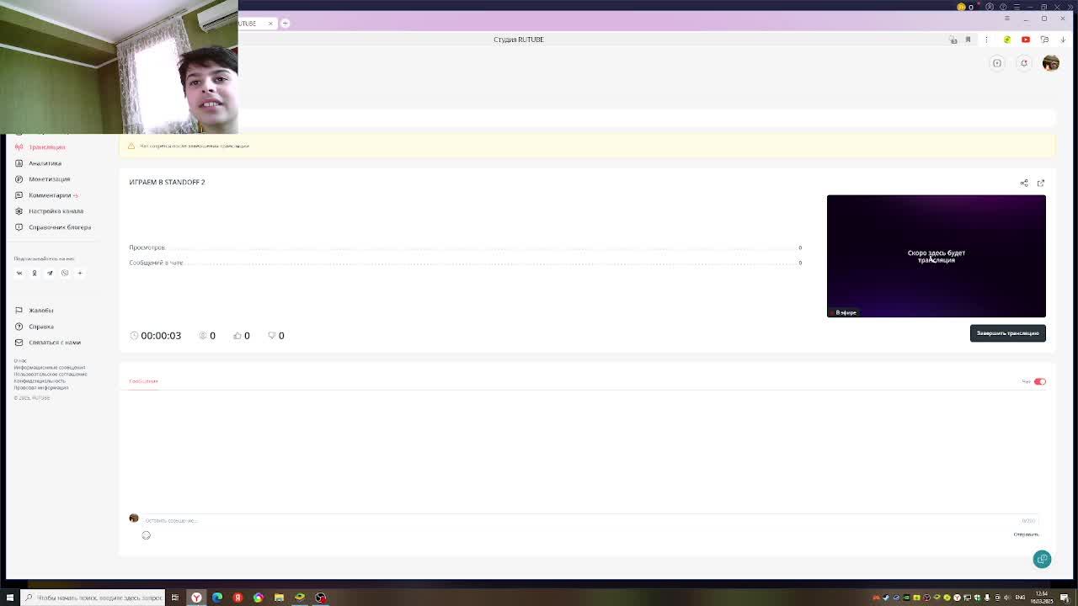Image resolution: width=1078 pixels, height=606 pixels.
Task: Open the Трансляции section
Action: point(46,147)
